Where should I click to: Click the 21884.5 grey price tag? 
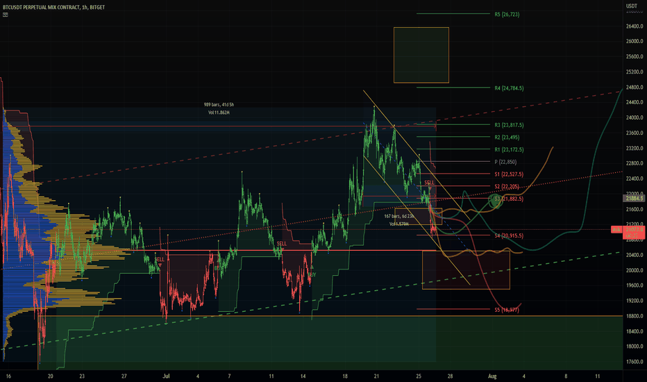tap(635, 199)
